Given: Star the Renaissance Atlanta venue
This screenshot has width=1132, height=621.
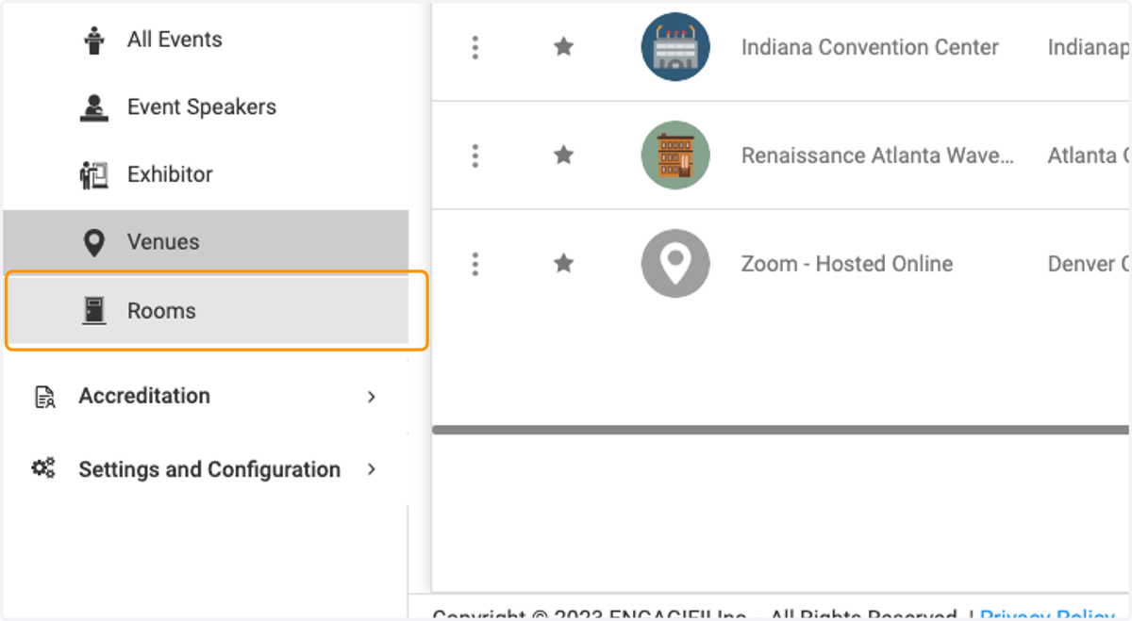Looking at the screenshot, I should [563, 155].
